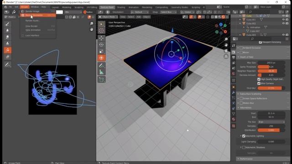Select the viewport Annotate tool

click(101, 66)
